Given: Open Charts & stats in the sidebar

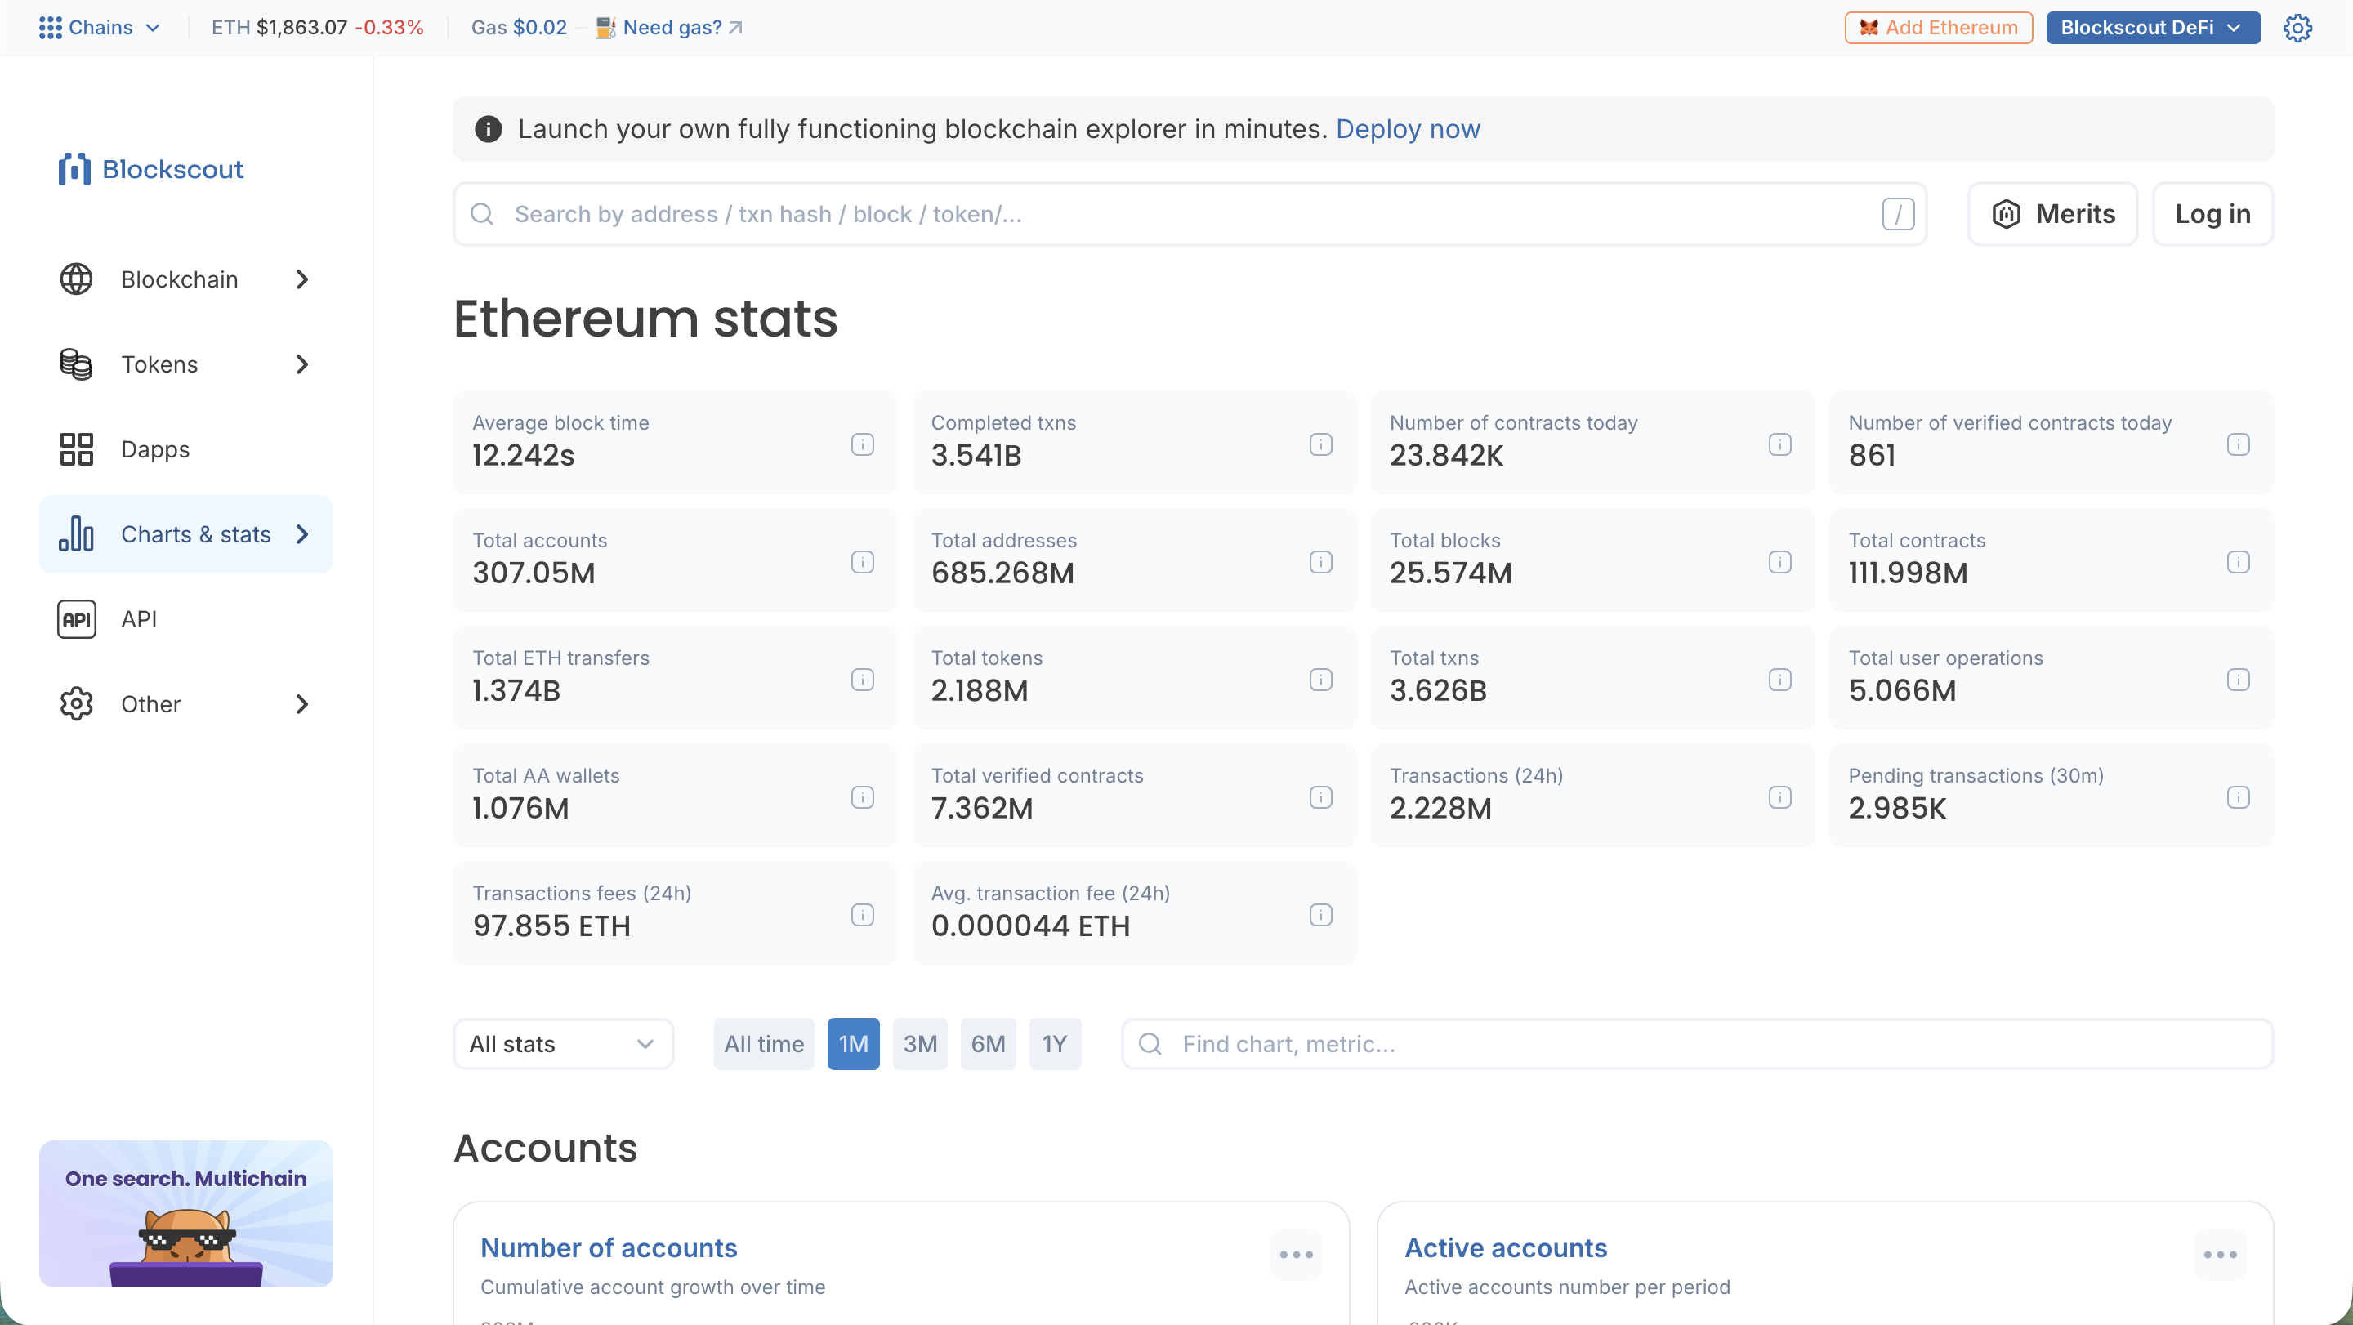Looking at the screenshot, I should pos(185,534).
